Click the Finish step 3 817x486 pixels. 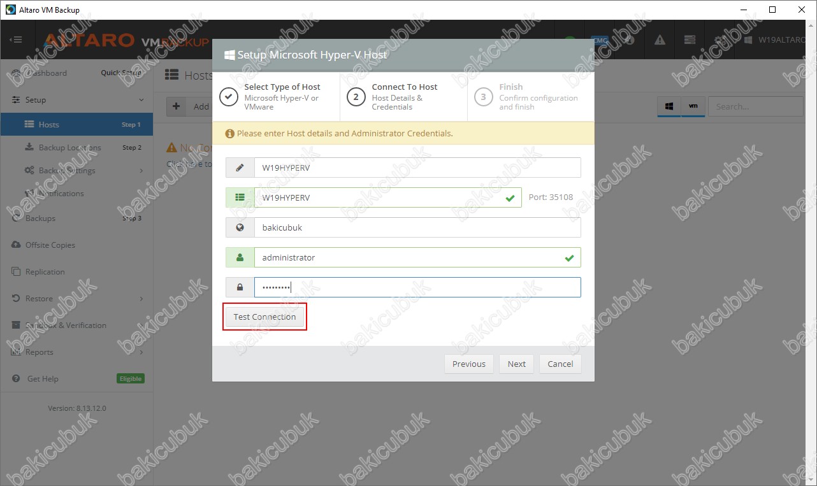click(x=531, y=97)
